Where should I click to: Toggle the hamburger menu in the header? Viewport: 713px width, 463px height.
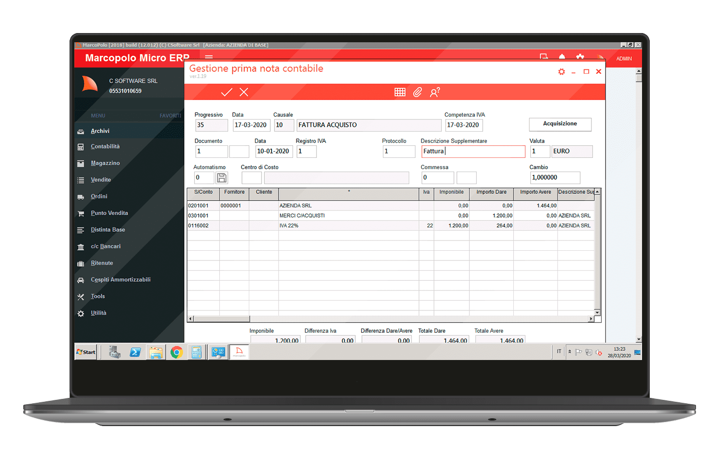click(x=209, y=56)
